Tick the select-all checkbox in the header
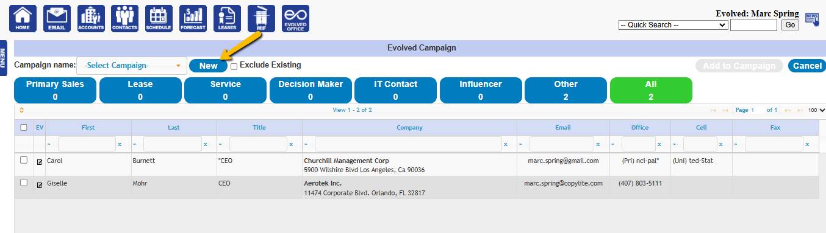This screenshot has width=826, height=233. (24, 127)
